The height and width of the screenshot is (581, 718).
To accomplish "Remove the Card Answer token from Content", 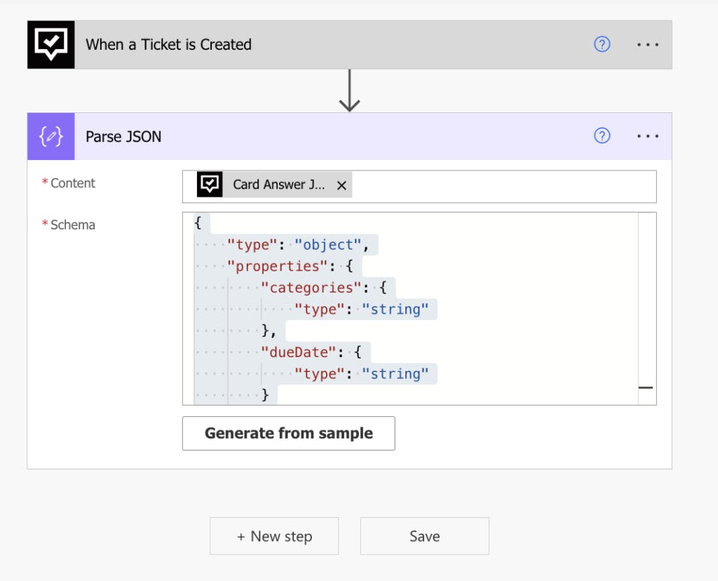I will [341, 185].
